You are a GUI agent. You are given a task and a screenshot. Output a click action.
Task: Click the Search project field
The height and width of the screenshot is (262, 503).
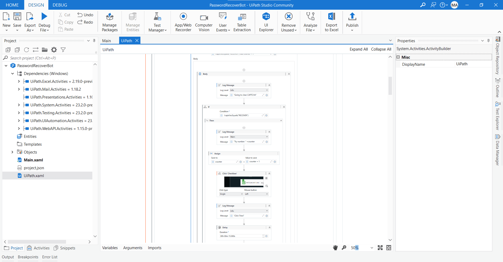50,58
